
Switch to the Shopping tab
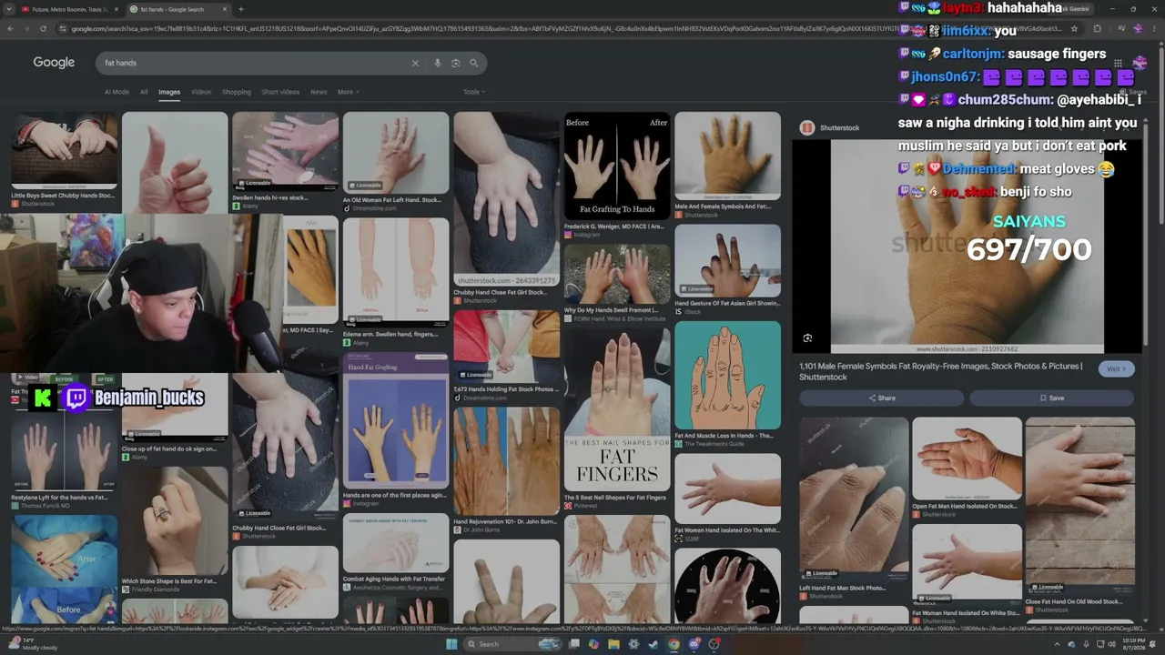(x=236, y=92)
